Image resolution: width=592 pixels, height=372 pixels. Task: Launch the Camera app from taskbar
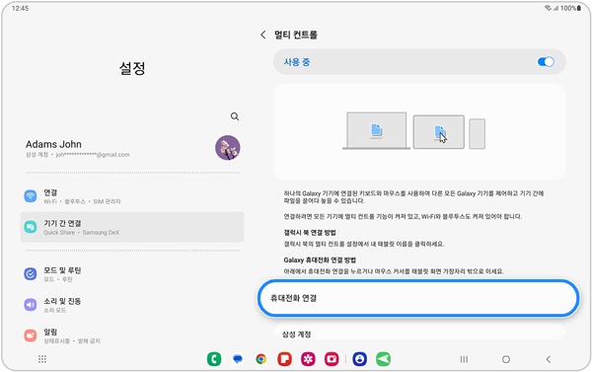point(332,359)
